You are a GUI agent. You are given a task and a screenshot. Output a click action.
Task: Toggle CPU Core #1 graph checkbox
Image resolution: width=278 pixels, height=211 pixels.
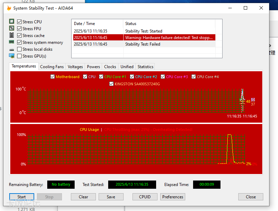pos(101,77)
